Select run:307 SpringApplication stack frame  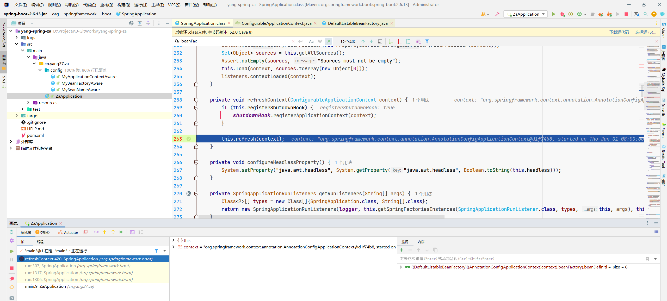click(93, 266)
